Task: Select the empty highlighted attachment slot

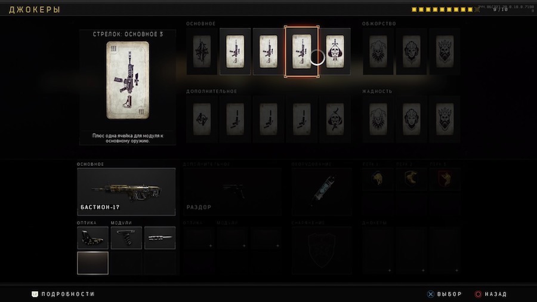Action: [93, 263]
